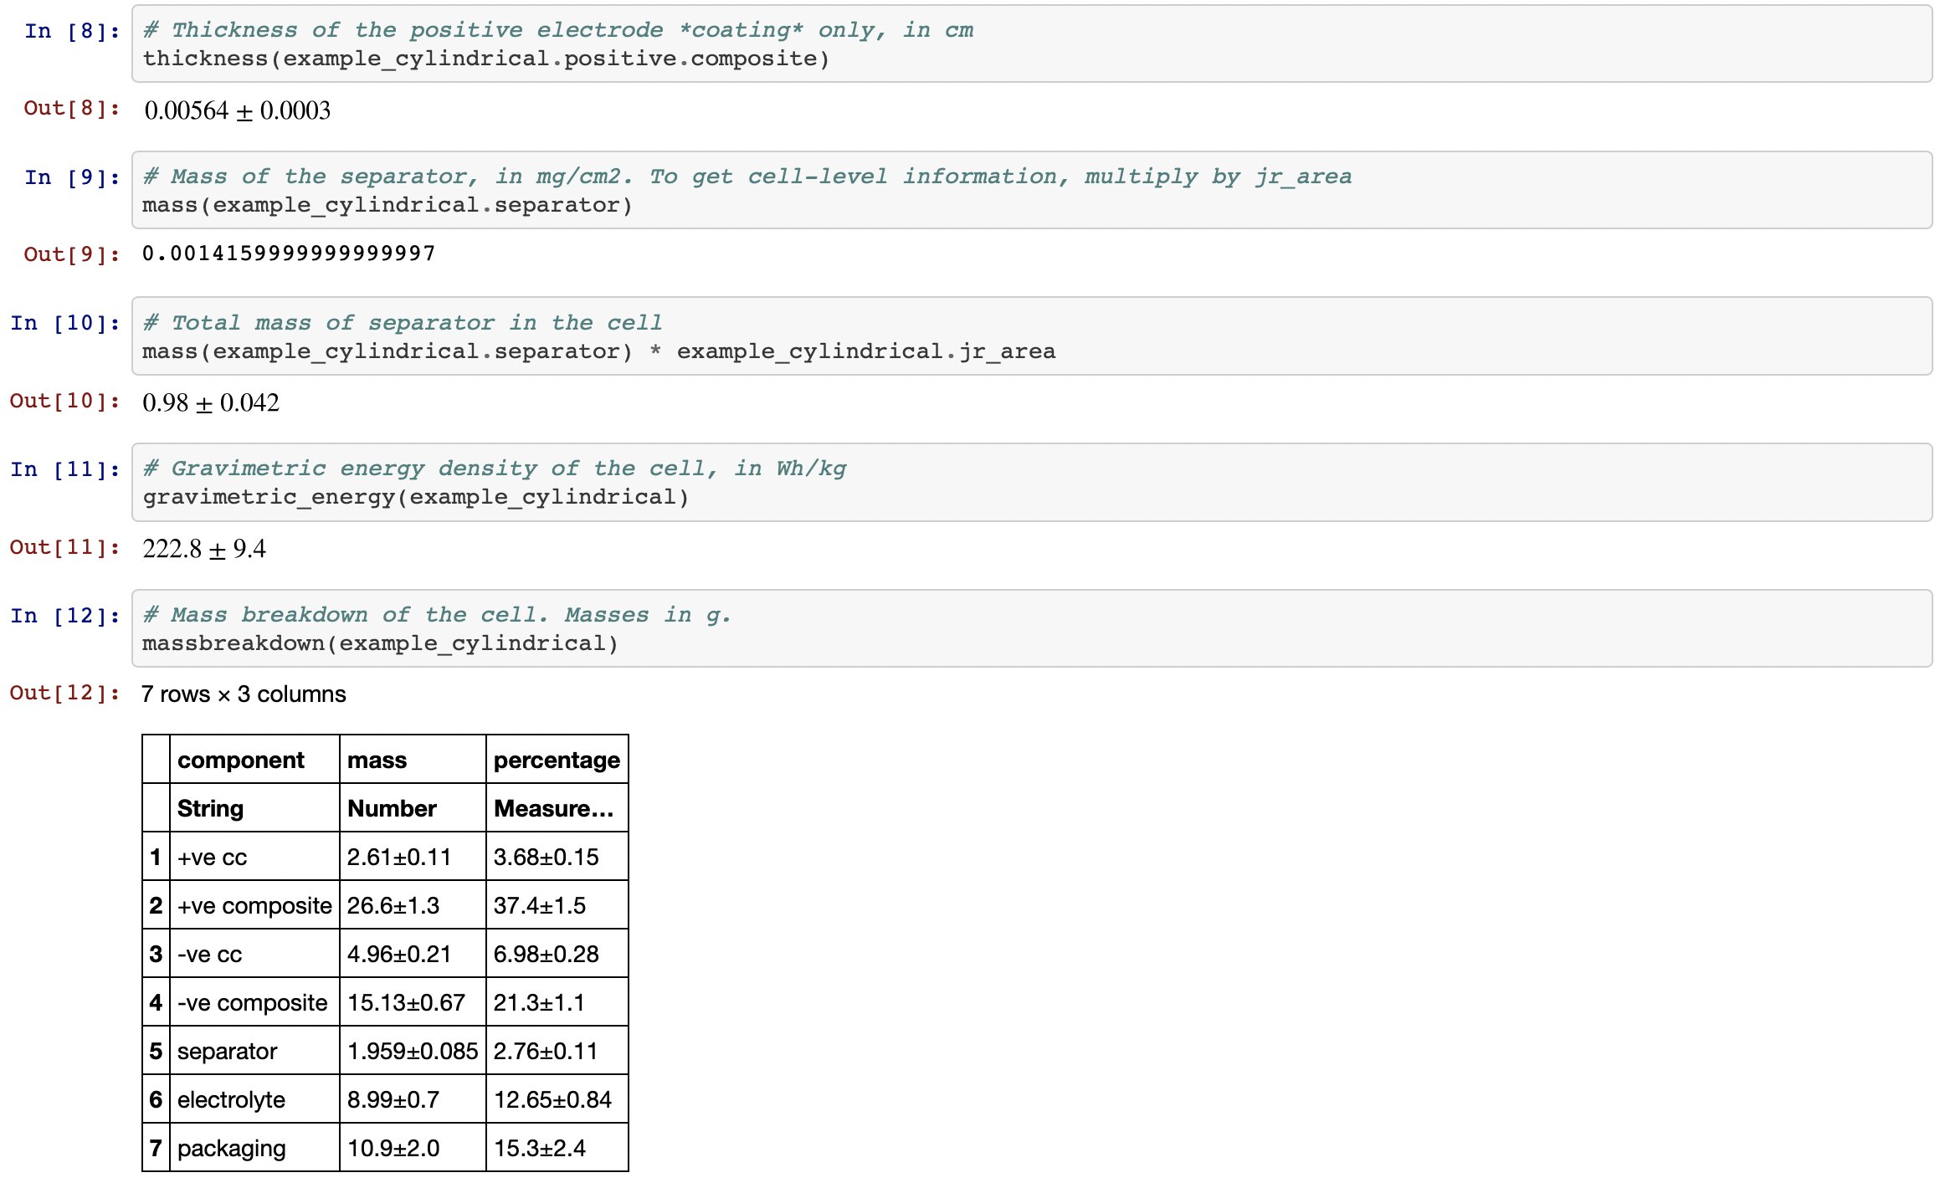Select mass value 4.96±0.21
Viewport: 1945px width, 1183px height.
(413, 954)
